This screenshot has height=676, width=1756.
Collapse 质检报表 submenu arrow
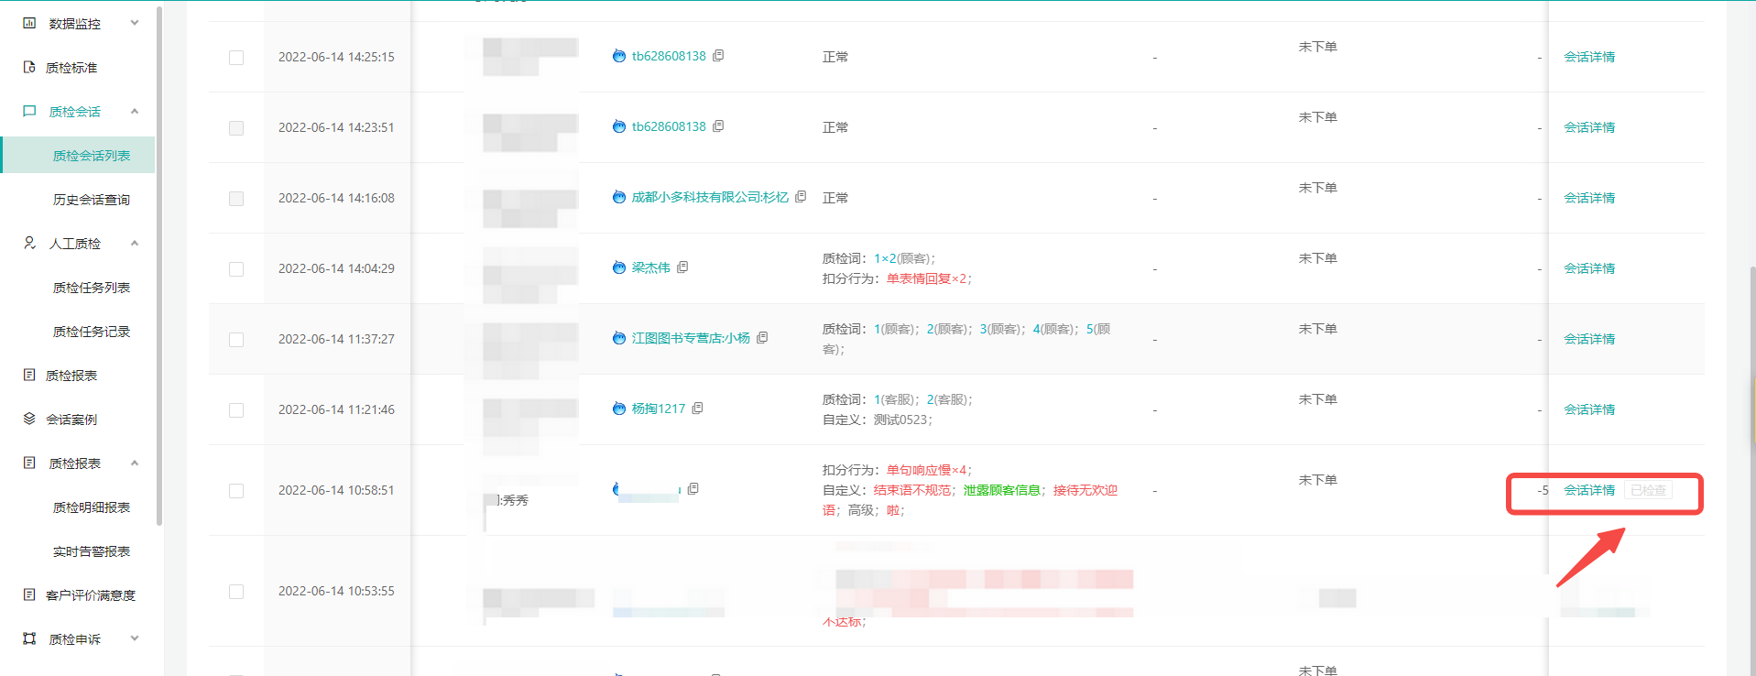(135, 463)
